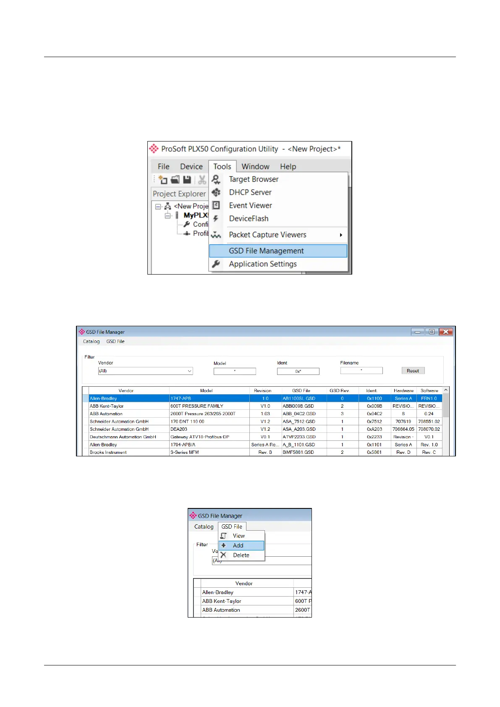This screenshot has width=500, height=707.
Task: Sort by the GSD Rev. column header
Action: coord(340,390)
